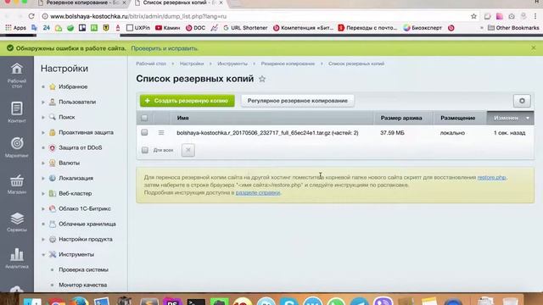Open Монитор качества menu item

(x=83, y=285)
